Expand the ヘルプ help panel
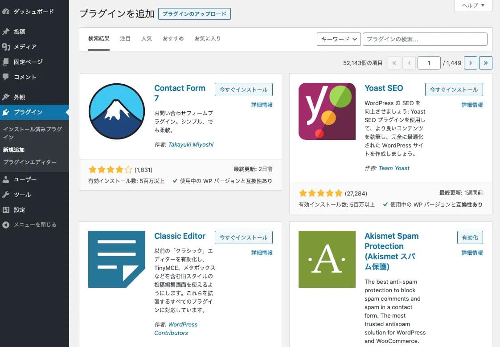This screenshot has height=347, width=500. coord(473,5)
